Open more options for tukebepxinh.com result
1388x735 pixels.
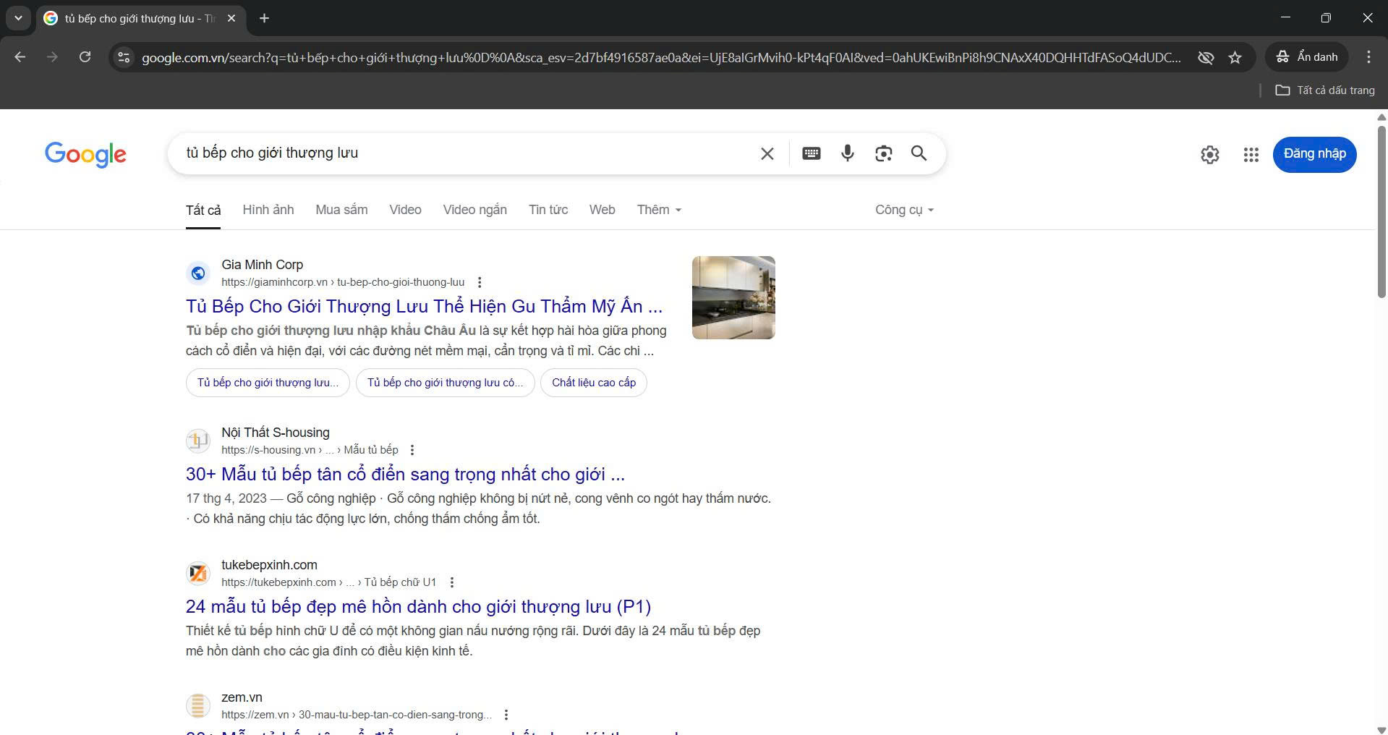[x=452, y=582]
